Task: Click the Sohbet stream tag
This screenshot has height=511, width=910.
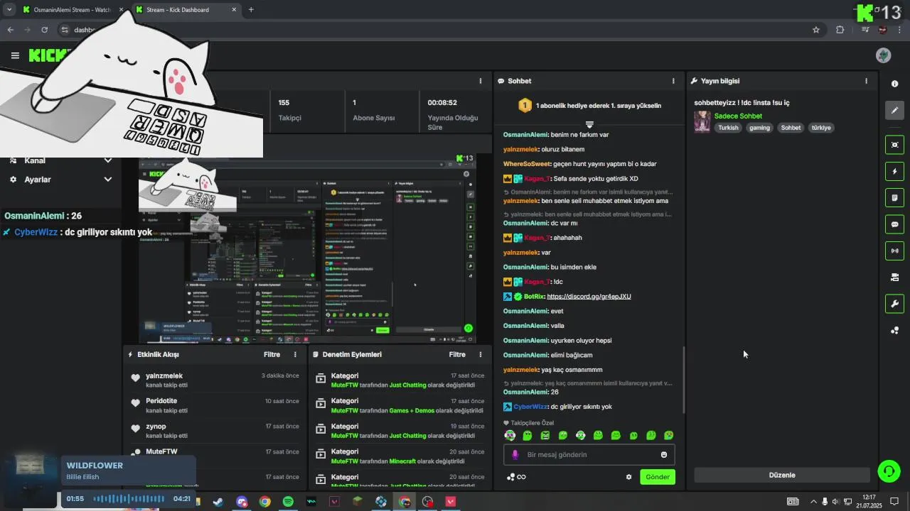Action: 791,128
